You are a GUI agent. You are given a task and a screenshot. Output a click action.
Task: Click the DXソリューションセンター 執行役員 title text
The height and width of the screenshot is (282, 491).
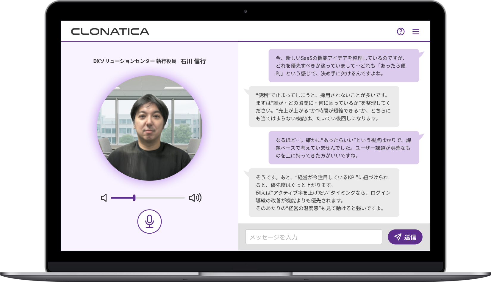point(135,61)
